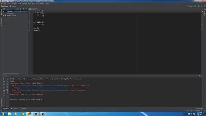
Task: Select the YouTube root folder row
Action: coord(15,12)
